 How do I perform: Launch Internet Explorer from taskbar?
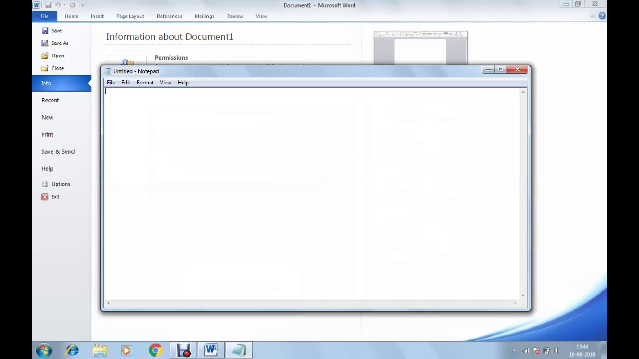click(73, 351)
